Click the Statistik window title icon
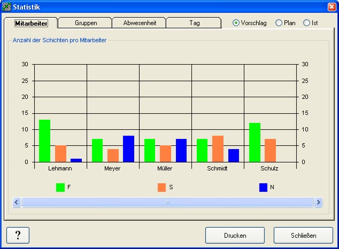The image size is (339, 249). click(6, 6)
